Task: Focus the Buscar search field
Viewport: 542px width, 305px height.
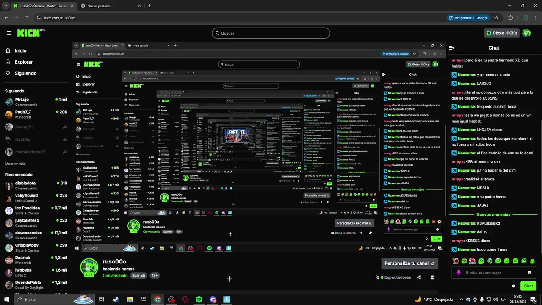Action: click(271, 33)
